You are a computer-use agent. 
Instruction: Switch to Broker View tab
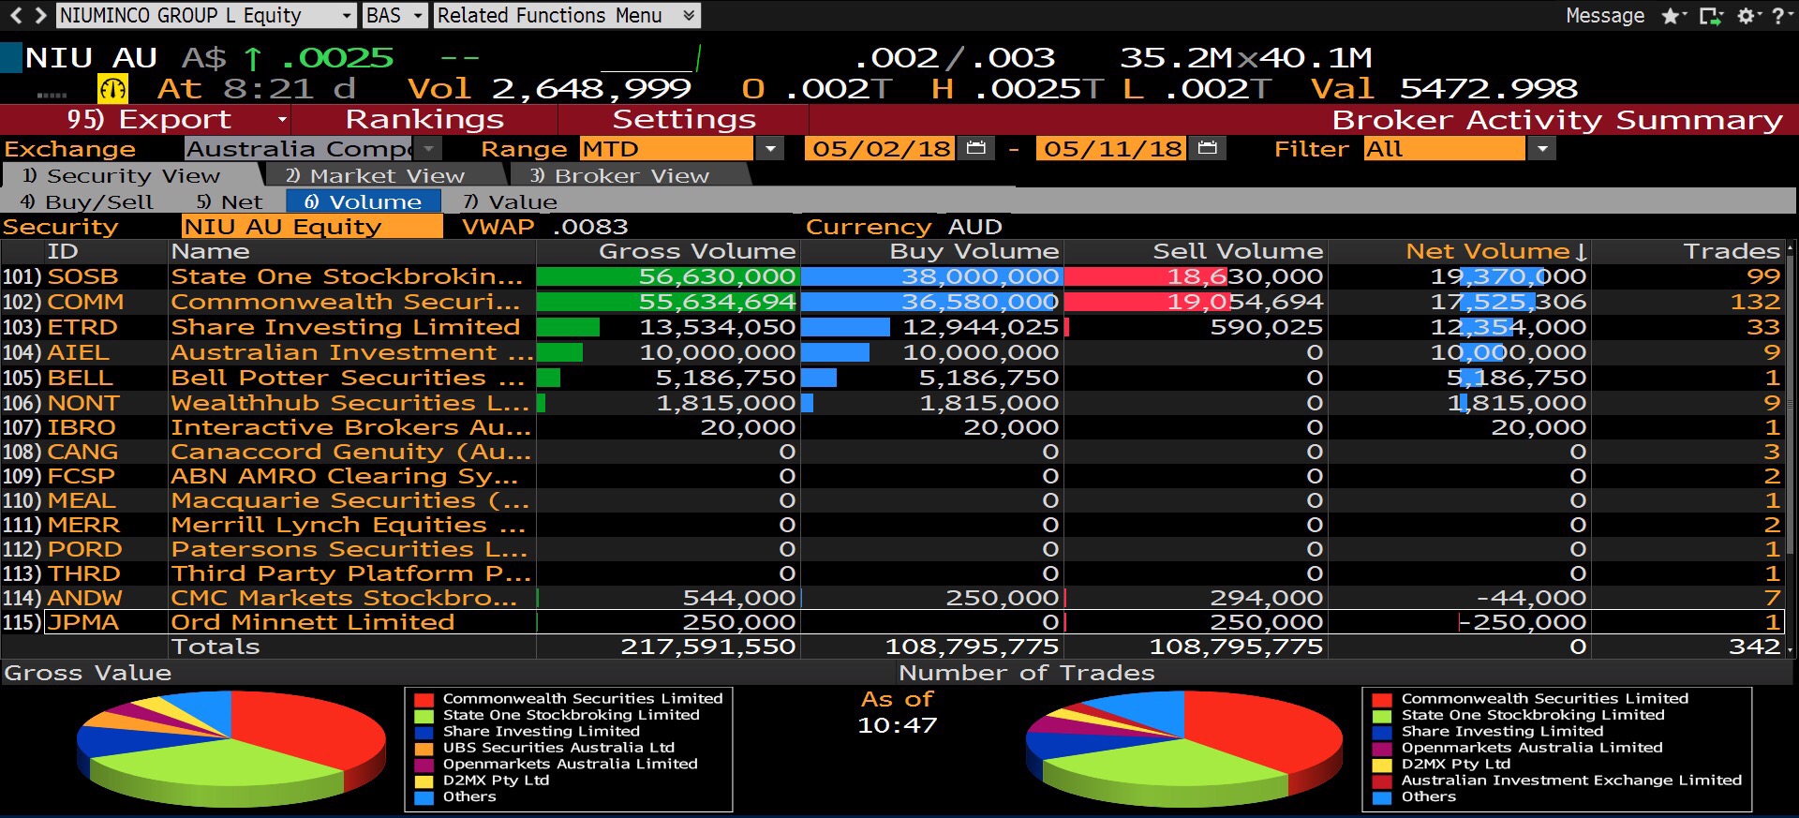[629, 175]
